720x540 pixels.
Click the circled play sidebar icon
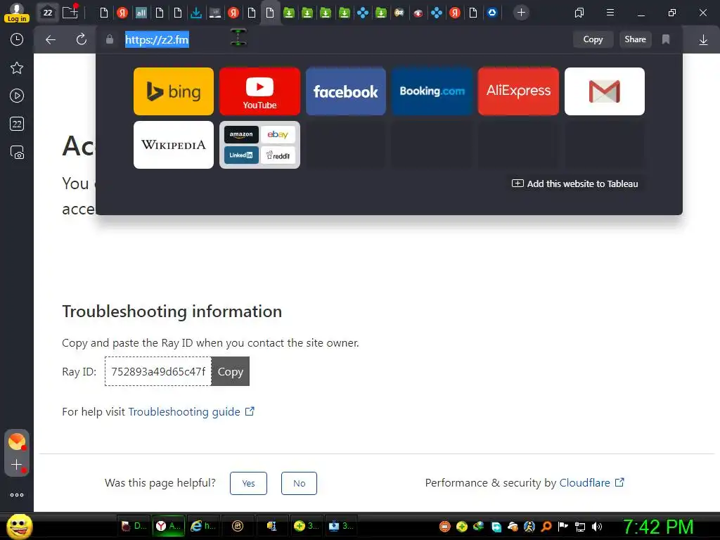(17, 96)
